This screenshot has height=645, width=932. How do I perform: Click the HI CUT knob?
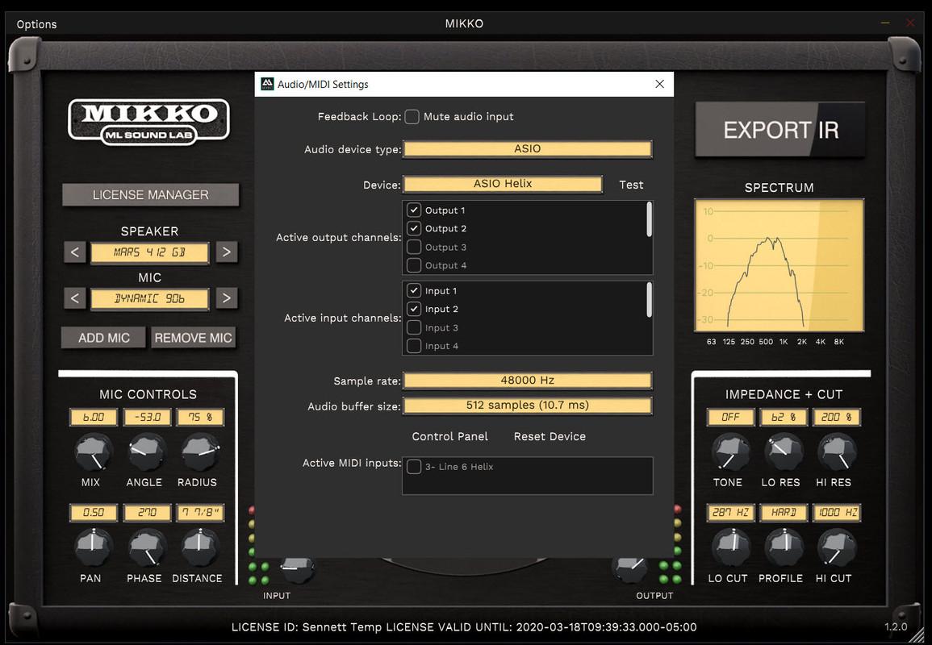[837, 547]
